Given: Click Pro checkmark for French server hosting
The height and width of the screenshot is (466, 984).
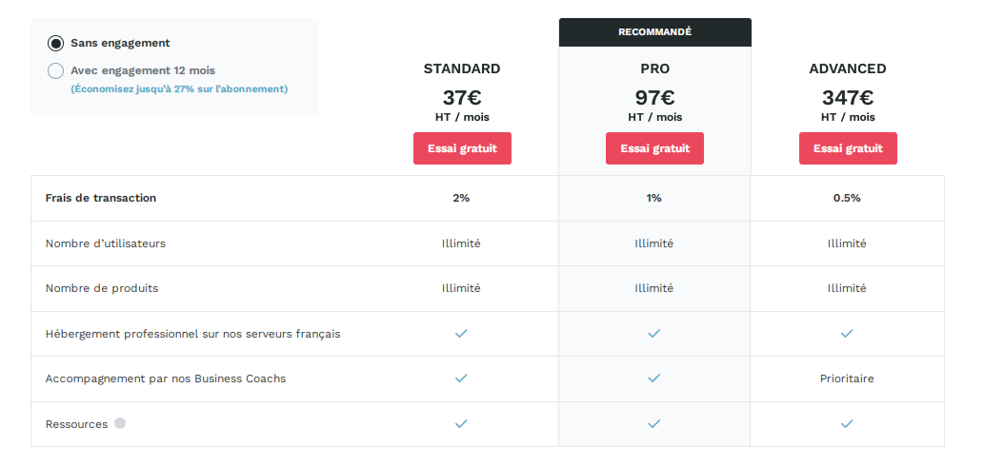Looking at the screenshot, I should pos(653,334).
